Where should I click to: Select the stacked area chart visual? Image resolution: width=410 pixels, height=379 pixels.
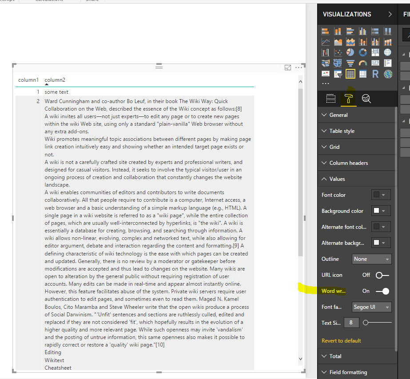[x=350, y=42]
